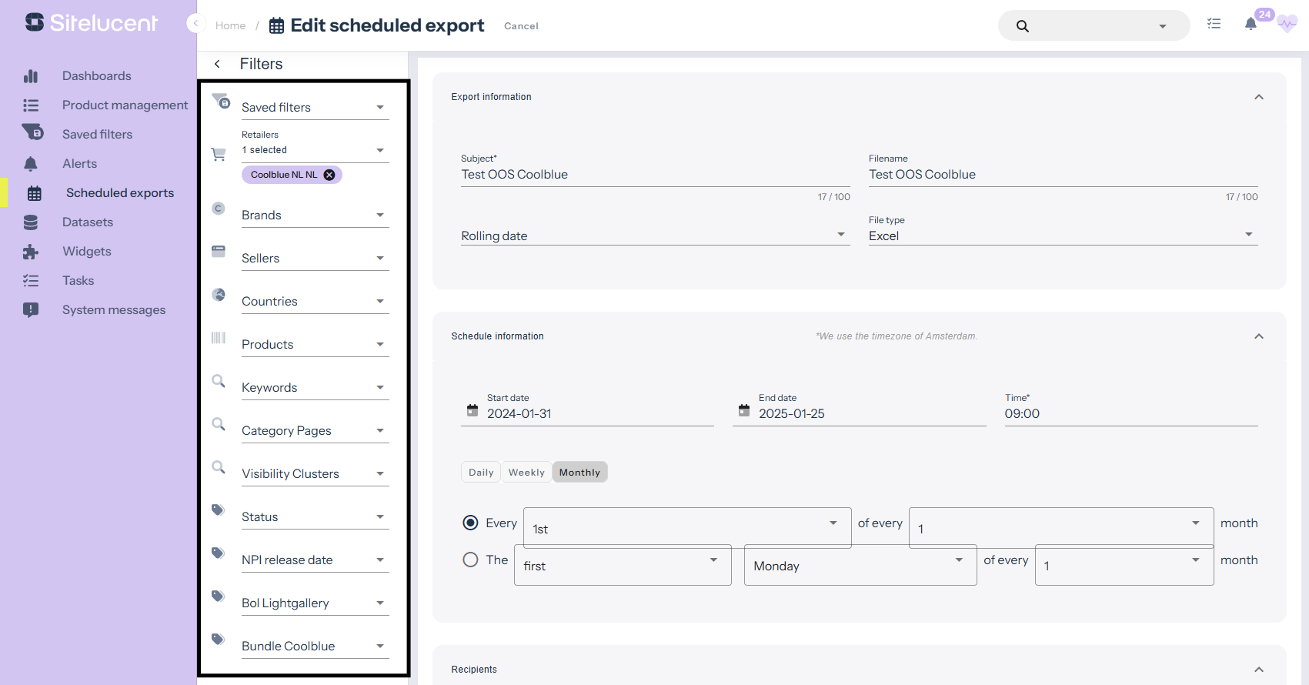Collapse sidebar with the round chevron button
Image resolution: width=1309 pixels, height=685 pixels.
pyautogui.click(x=195, y=23)
